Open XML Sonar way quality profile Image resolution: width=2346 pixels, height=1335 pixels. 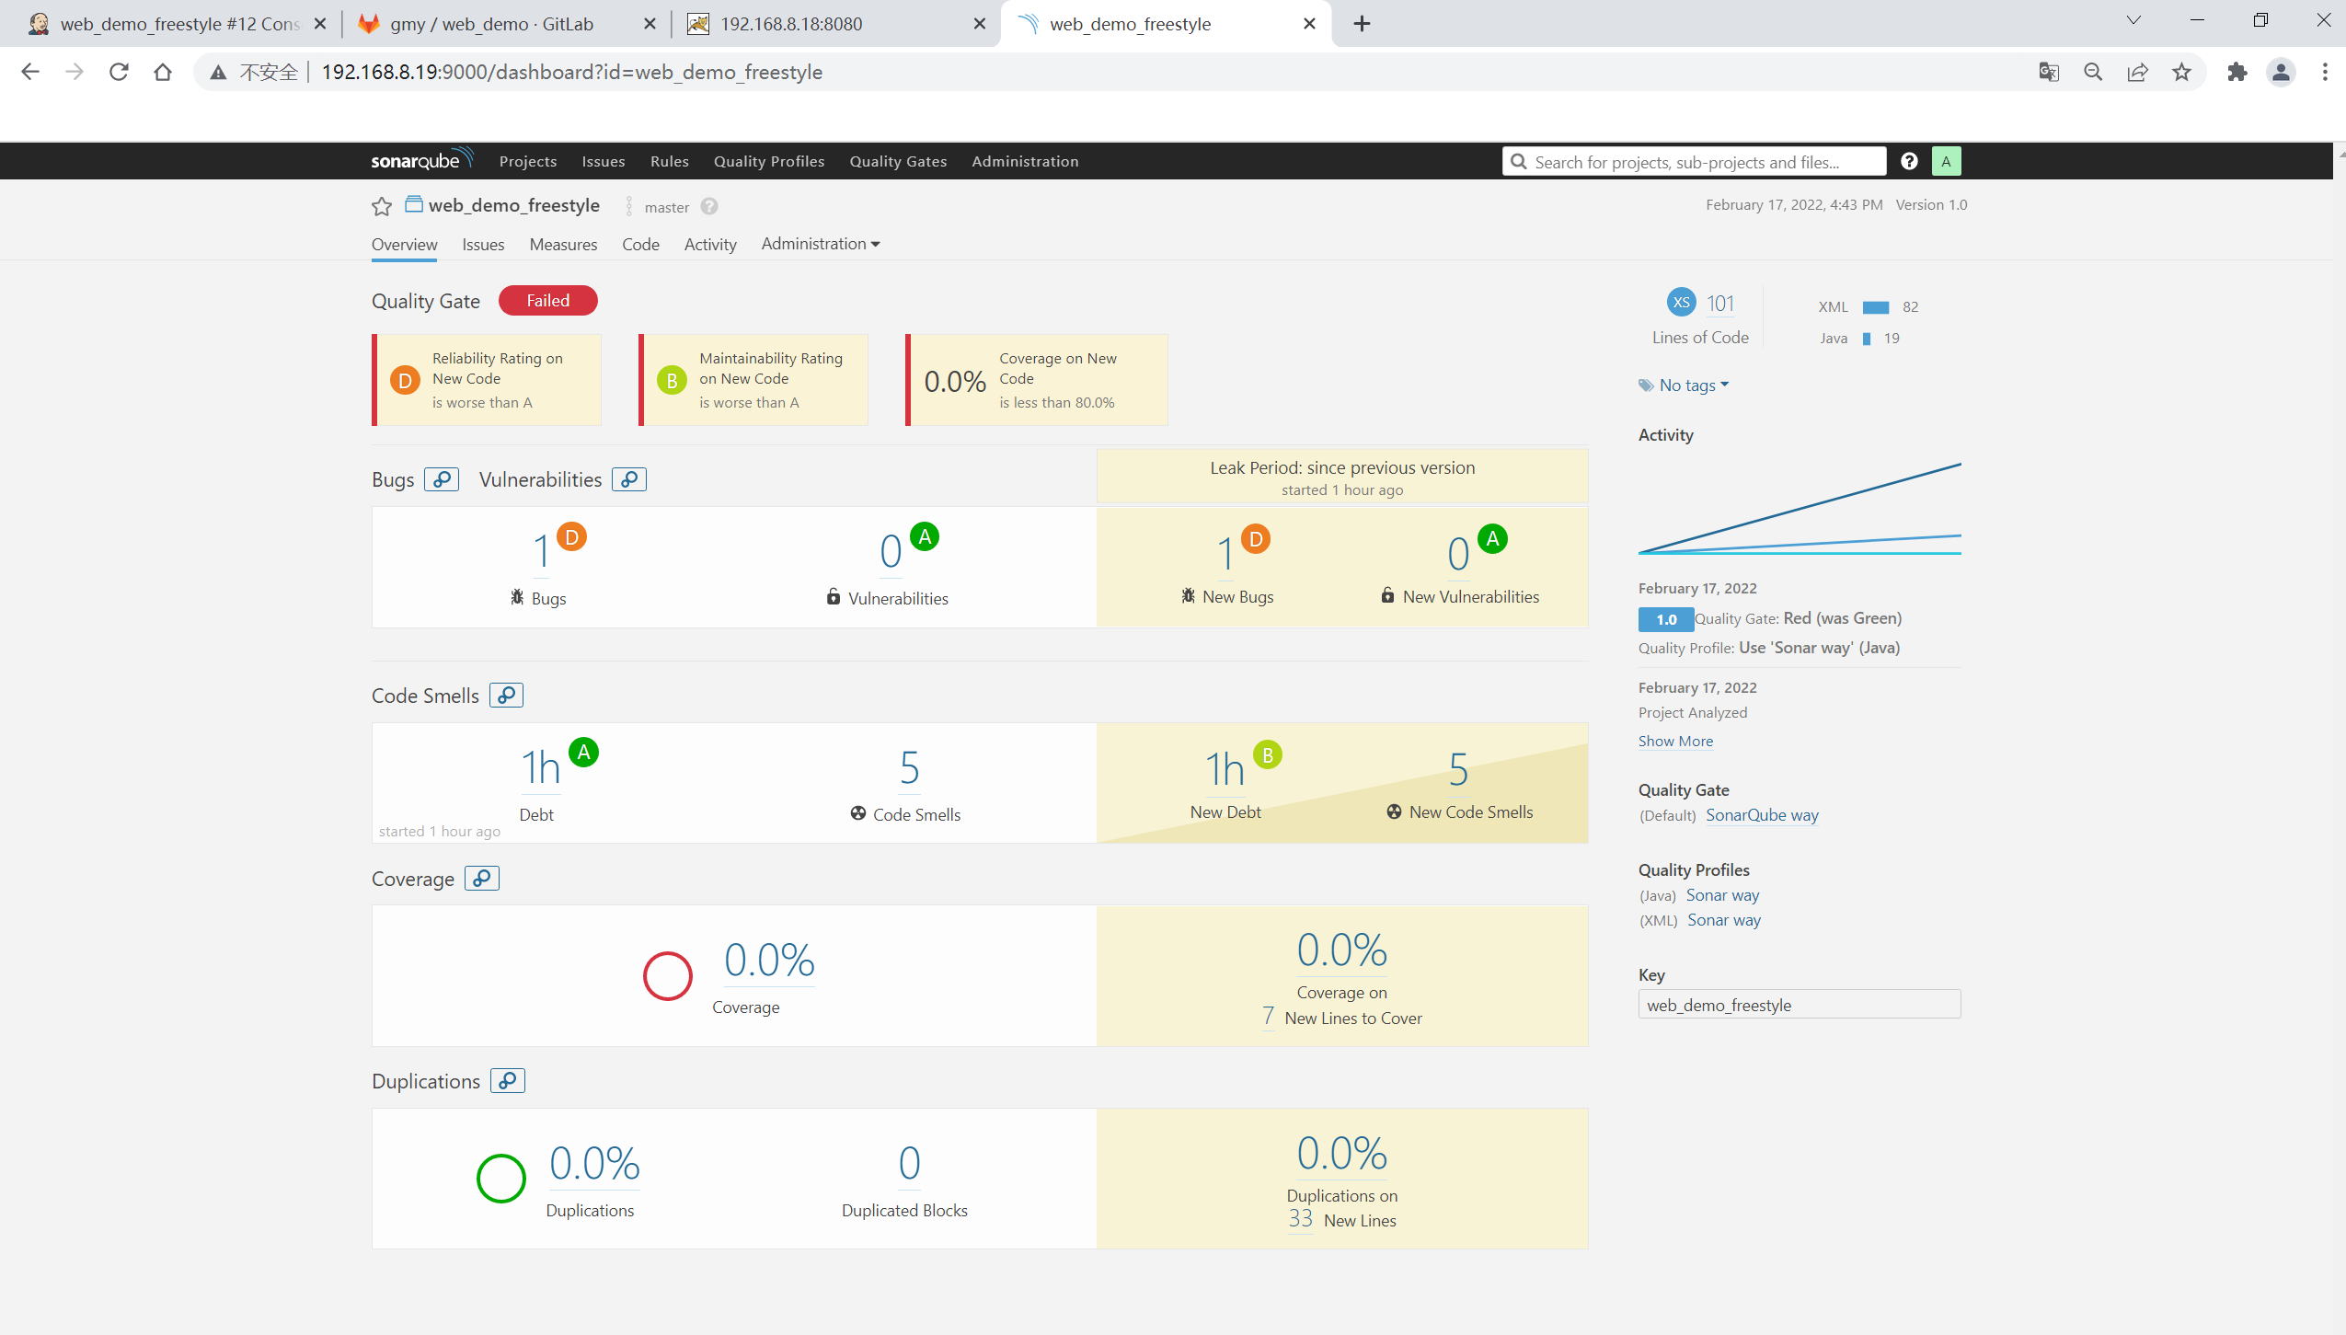point(1724,920)
